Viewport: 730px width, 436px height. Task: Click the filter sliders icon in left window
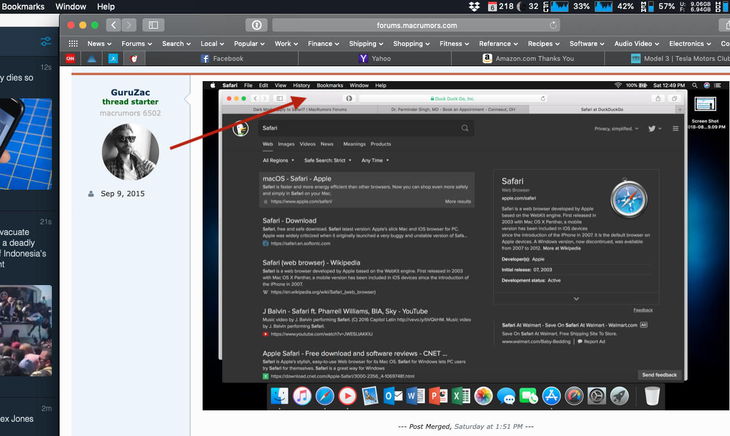tap(45, 41)
